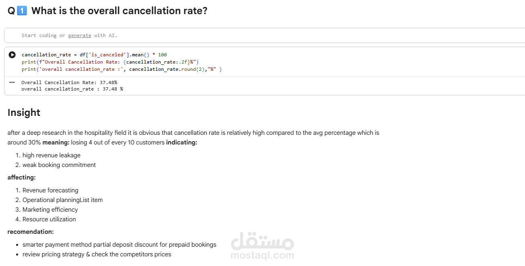Click the mostaql Arabic logo watermark
The height and width of the screenshot is (266, 525).
(262, 241)
